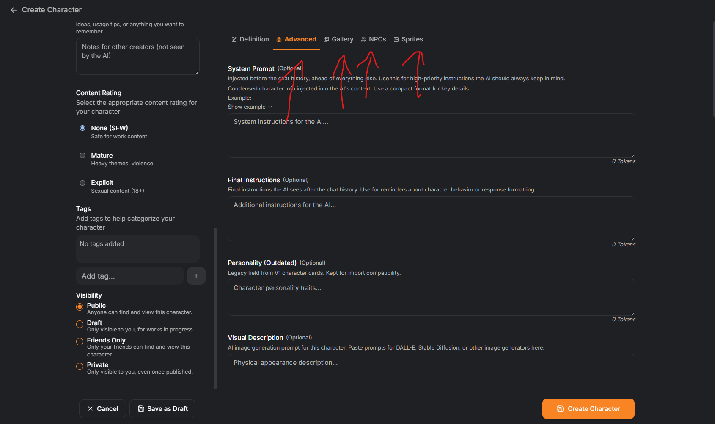Viewport: 715px width, 424px height.
Task: Click the X icon on Cancel button
Action: pyautogui.click(x=90, y=409)
